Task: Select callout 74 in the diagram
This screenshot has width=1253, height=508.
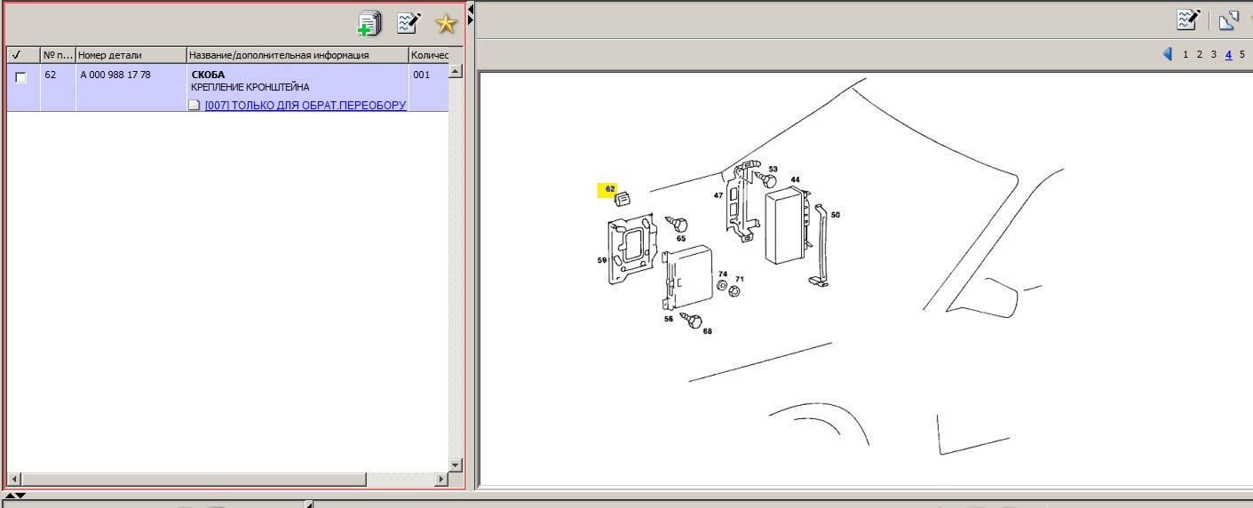Action: click(723, 274)
